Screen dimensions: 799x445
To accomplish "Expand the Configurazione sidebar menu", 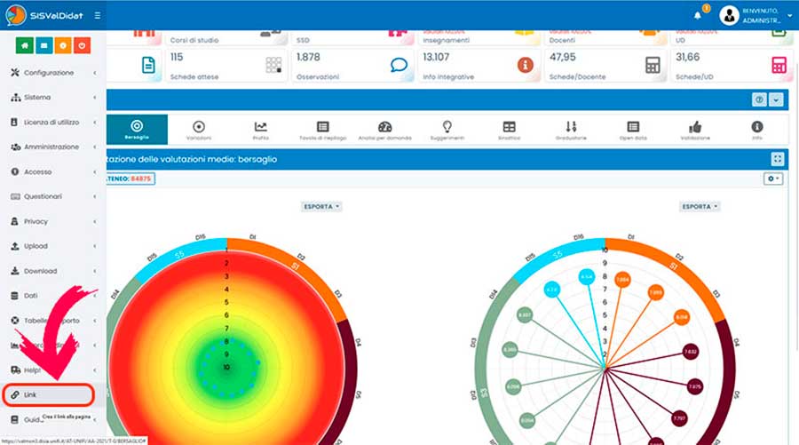I will coord(51,73).
